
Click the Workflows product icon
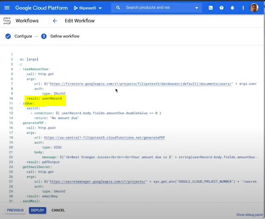pyautogui.click(x=7, y=21)
